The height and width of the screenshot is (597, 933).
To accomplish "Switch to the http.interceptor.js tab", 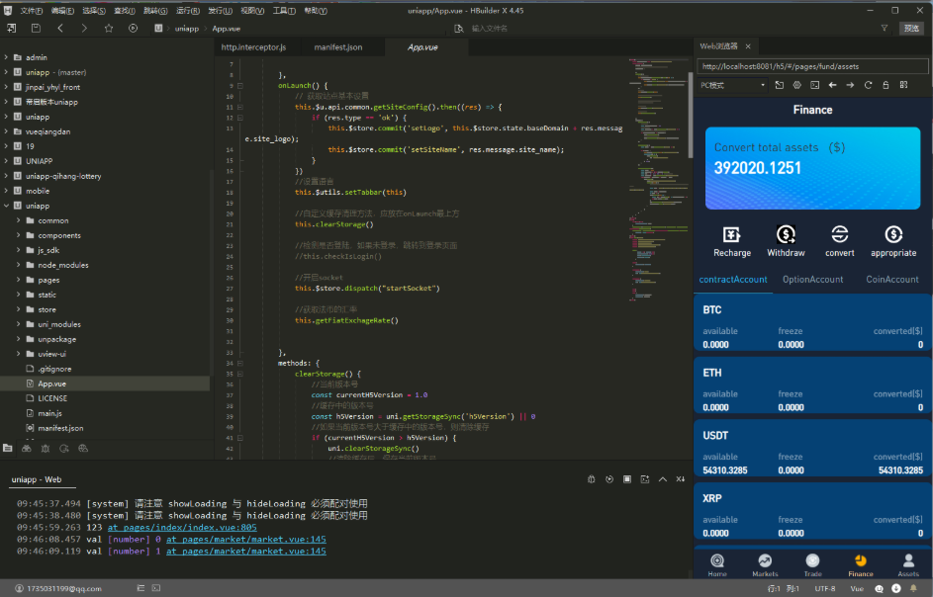I will 253,47.
